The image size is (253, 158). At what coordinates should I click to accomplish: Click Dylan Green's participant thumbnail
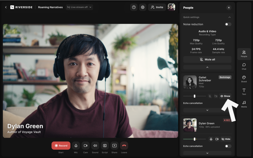tap(190, 125)
